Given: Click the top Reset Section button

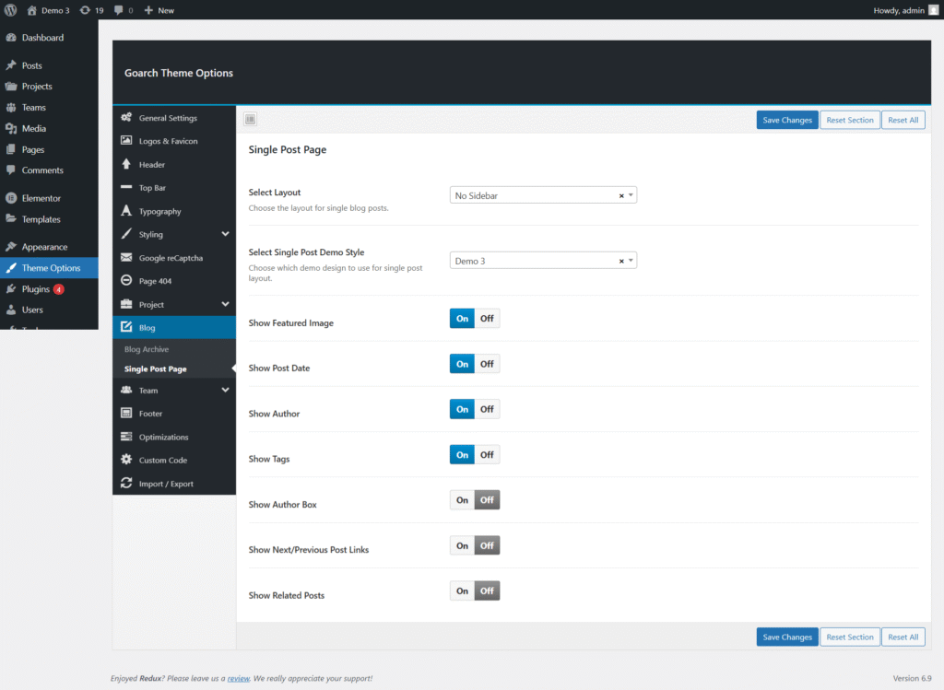Looking at the screenshot, I should pyautogui.click(x=849, y=120).
